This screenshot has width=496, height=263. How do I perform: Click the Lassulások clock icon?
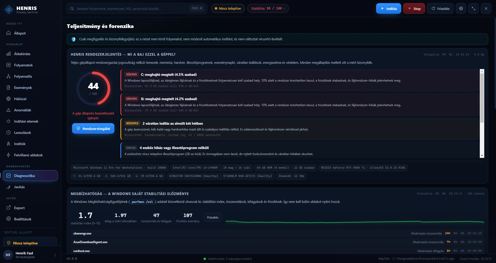click(9, 133)
